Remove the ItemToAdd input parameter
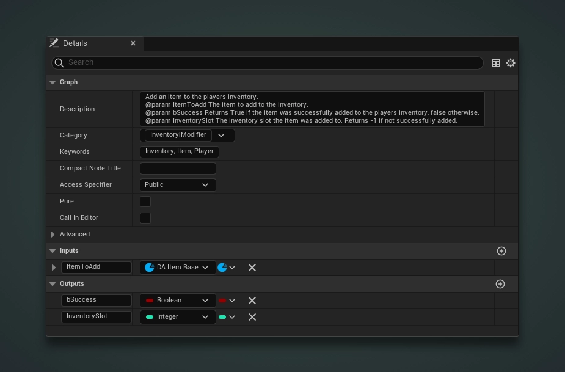Screen dimensions: 565x372 point(252,268)
